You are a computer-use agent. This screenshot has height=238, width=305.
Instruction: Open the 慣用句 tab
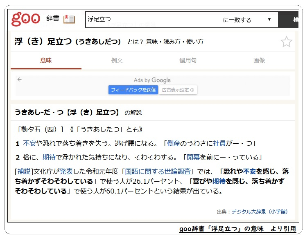pos(188,60)
